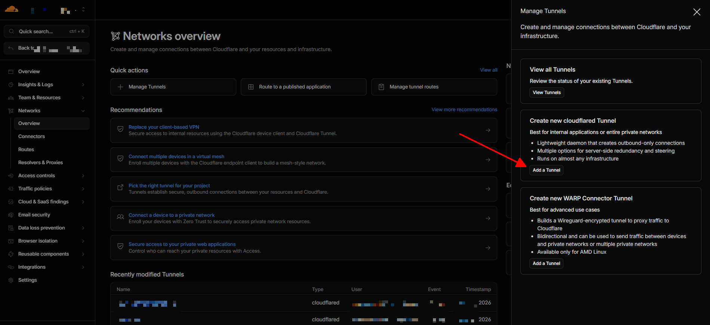
Task: Click the Data loss prevention icon
Action: click(x=11, y=228)
